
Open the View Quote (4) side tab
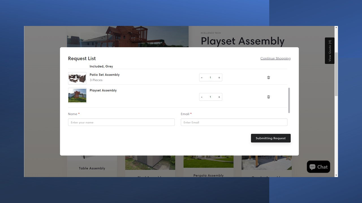click(x=329, y=51)
